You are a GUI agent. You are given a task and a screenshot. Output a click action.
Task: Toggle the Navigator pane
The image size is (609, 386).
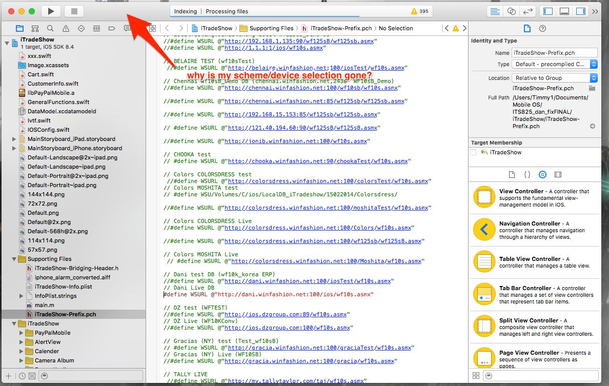click(x=548, y=11)
